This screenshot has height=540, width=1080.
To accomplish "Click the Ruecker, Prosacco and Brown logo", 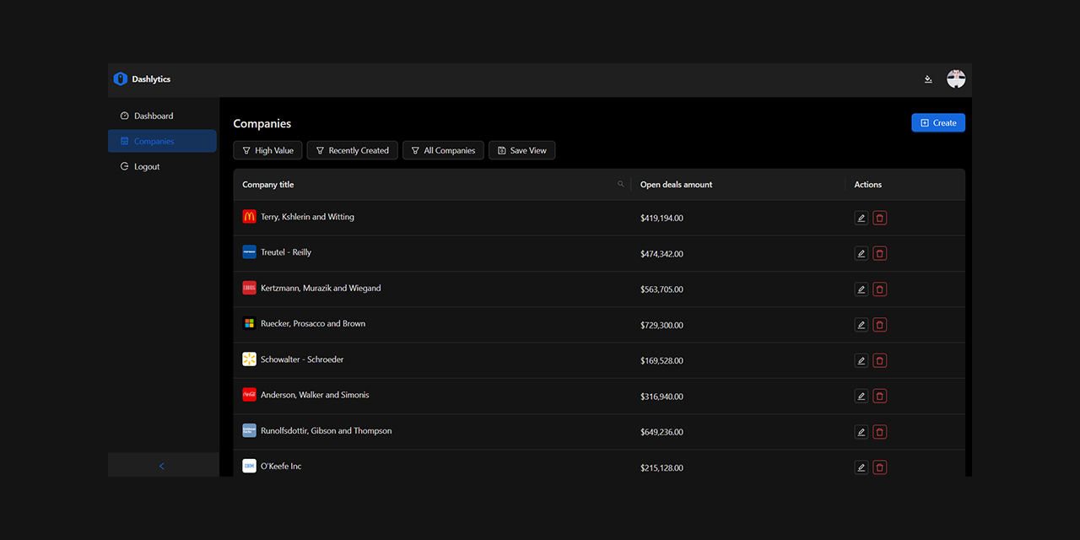I will [x=249, y=323].
